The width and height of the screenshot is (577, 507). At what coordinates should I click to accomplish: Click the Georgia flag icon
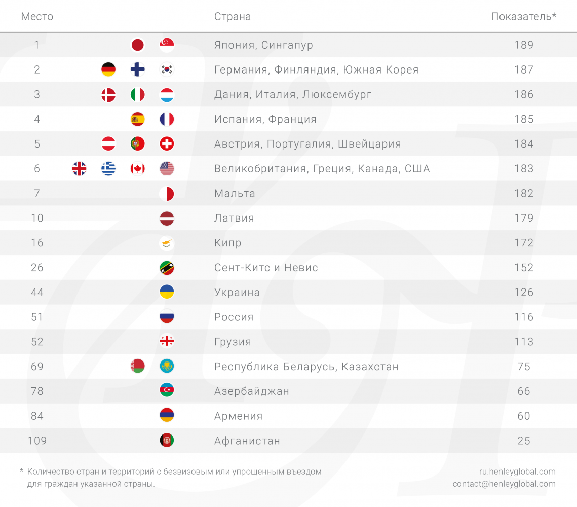[x=167, y=342]
